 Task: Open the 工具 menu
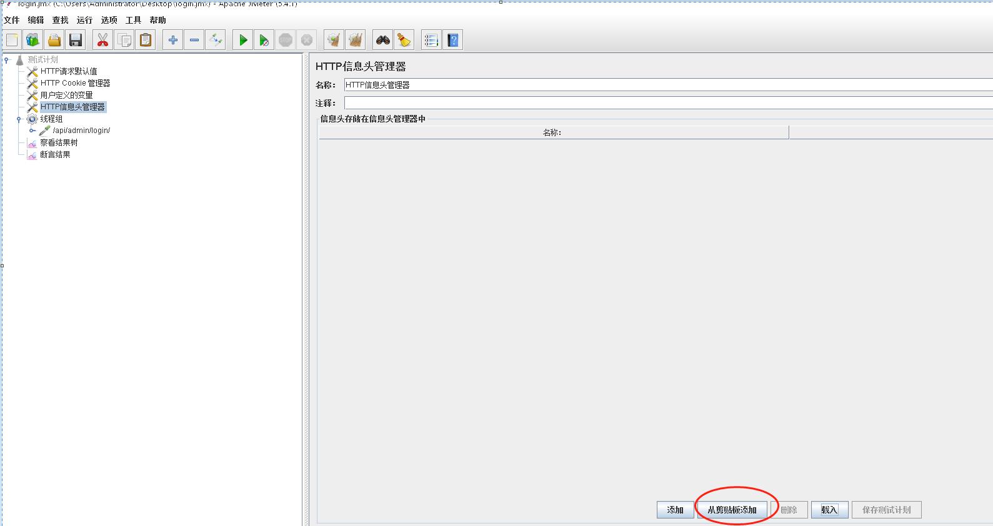click(x=134, y=20)
